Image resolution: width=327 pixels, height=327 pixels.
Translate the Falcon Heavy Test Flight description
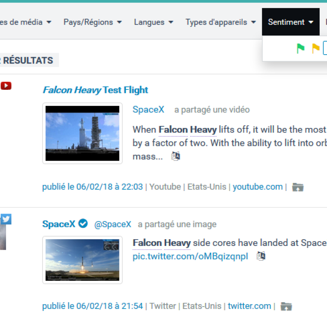(176, 156)
